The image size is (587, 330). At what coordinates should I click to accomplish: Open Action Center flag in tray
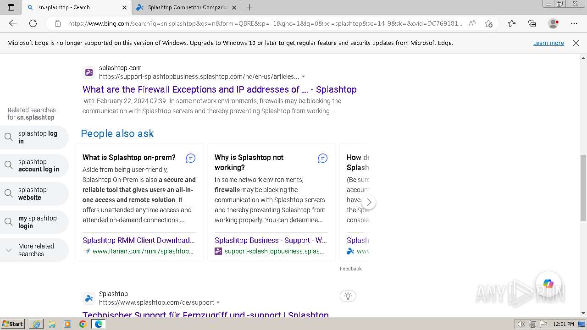(x=543, y=324)
